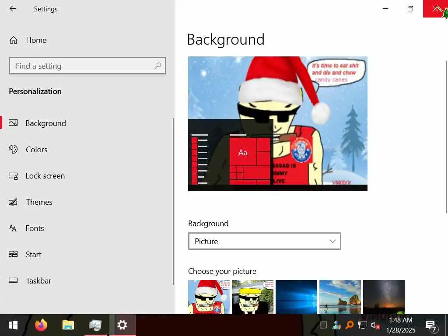Click the gray document tray icon
The image size is (448, 336).
coord(323,325)
